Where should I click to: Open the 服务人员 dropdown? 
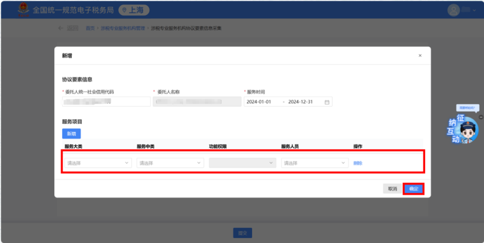point(315,163)
